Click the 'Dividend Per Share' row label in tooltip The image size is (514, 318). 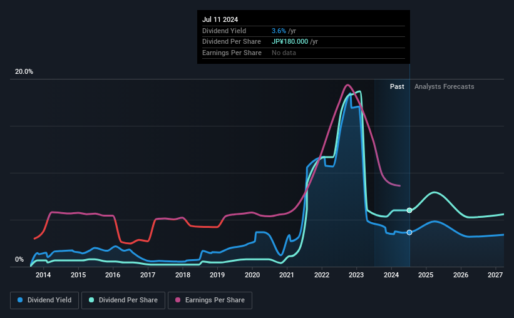[232, 42]
